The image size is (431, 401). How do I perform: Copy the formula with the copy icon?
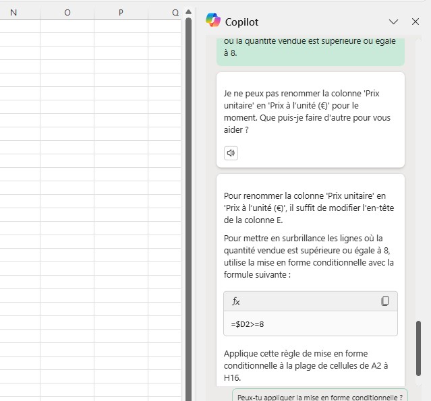(385, 301)
